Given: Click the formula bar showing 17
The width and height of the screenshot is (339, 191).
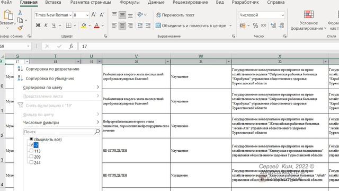Looking at the screenshot, I should pyautogui.click(x=209, y=46).
